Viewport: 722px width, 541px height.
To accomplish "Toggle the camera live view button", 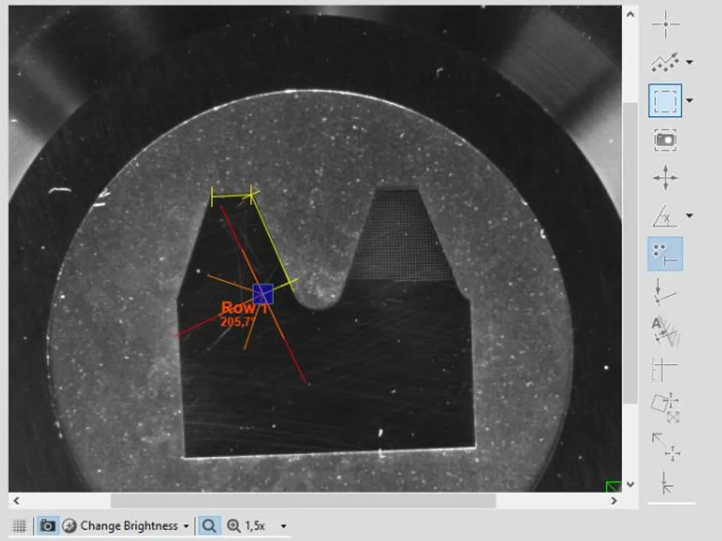I will pyautogui.click(x=47, y=525).
